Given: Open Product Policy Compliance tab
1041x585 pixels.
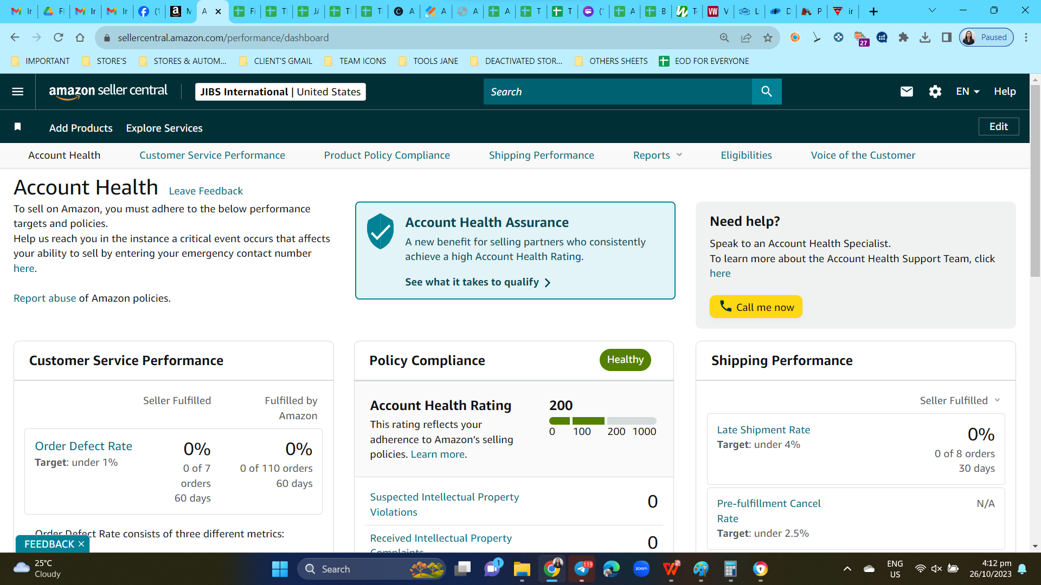Looking at the screenshot, I should click(387, 155).
